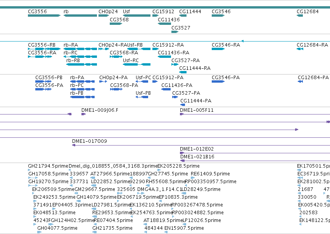Open protein CG12684-PA
The height and width of the screenshot is (234, 330).
pos(300,81)
